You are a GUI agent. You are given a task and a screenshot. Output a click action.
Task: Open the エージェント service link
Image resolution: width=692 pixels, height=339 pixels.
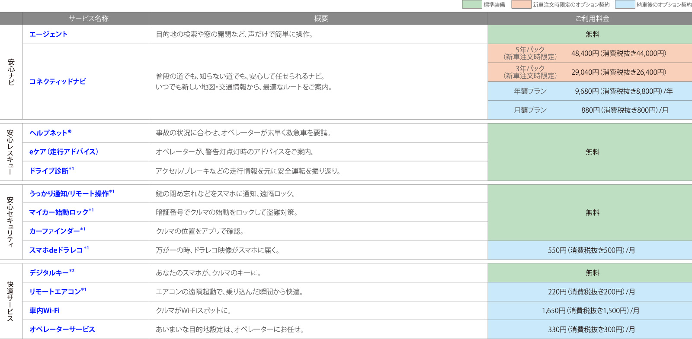(x=48, y=35)
